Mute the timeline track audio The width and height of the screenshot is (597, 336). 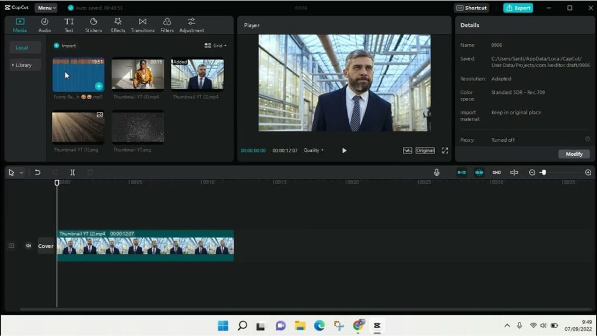28,246
